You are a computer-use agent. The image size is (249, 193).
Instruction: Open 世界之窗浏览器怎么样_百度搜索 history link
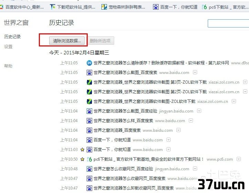click(123, 121)
